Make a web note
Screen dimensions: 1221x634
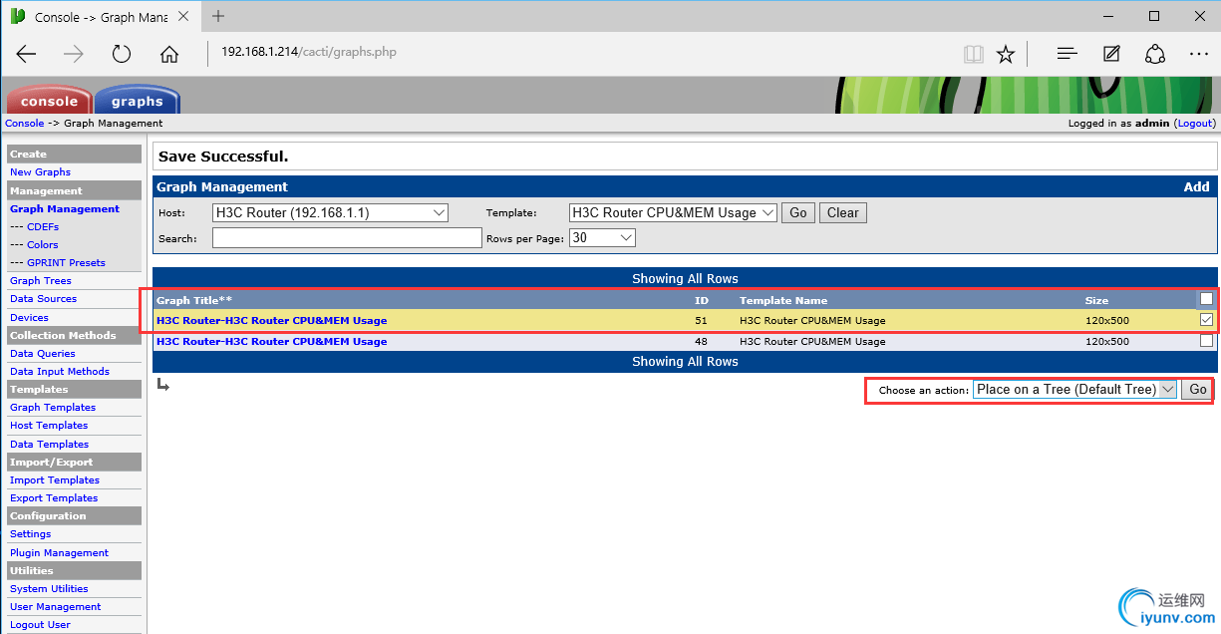point(1111,54)
